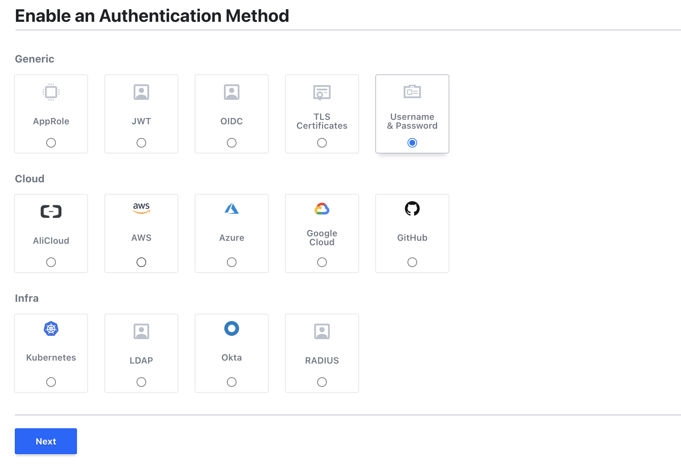681x466 pixels.
Task: Select the AppRole chip icon
Action: (51, 92)
